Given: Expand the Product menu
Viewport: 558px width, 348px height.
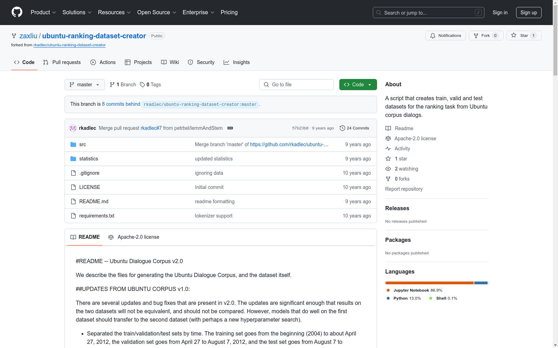Looking at the screenshot, I should coord(43,12).
